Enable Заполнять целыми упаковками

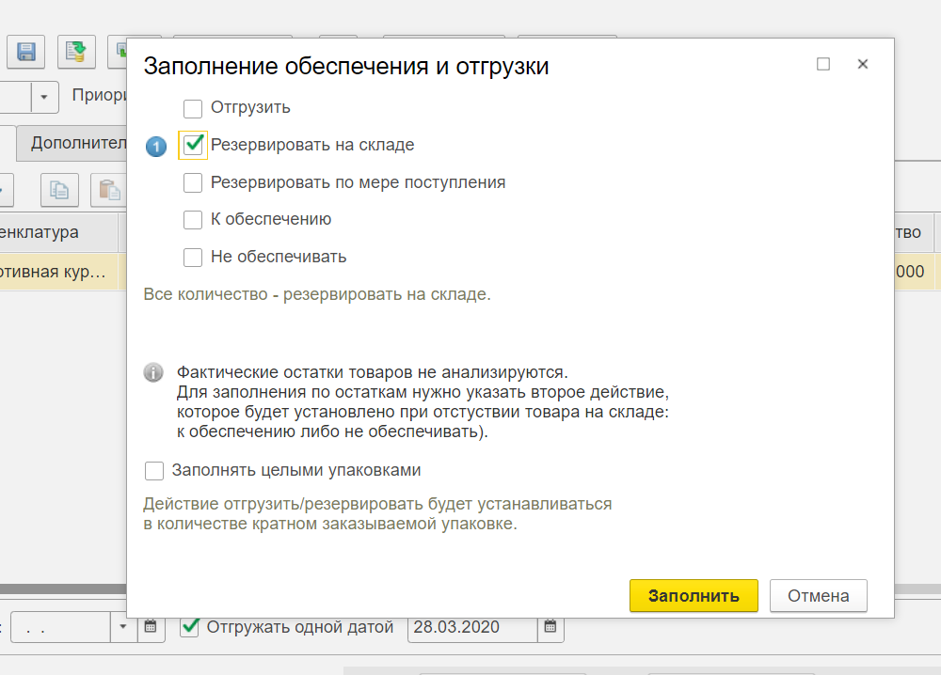[153, 470]
